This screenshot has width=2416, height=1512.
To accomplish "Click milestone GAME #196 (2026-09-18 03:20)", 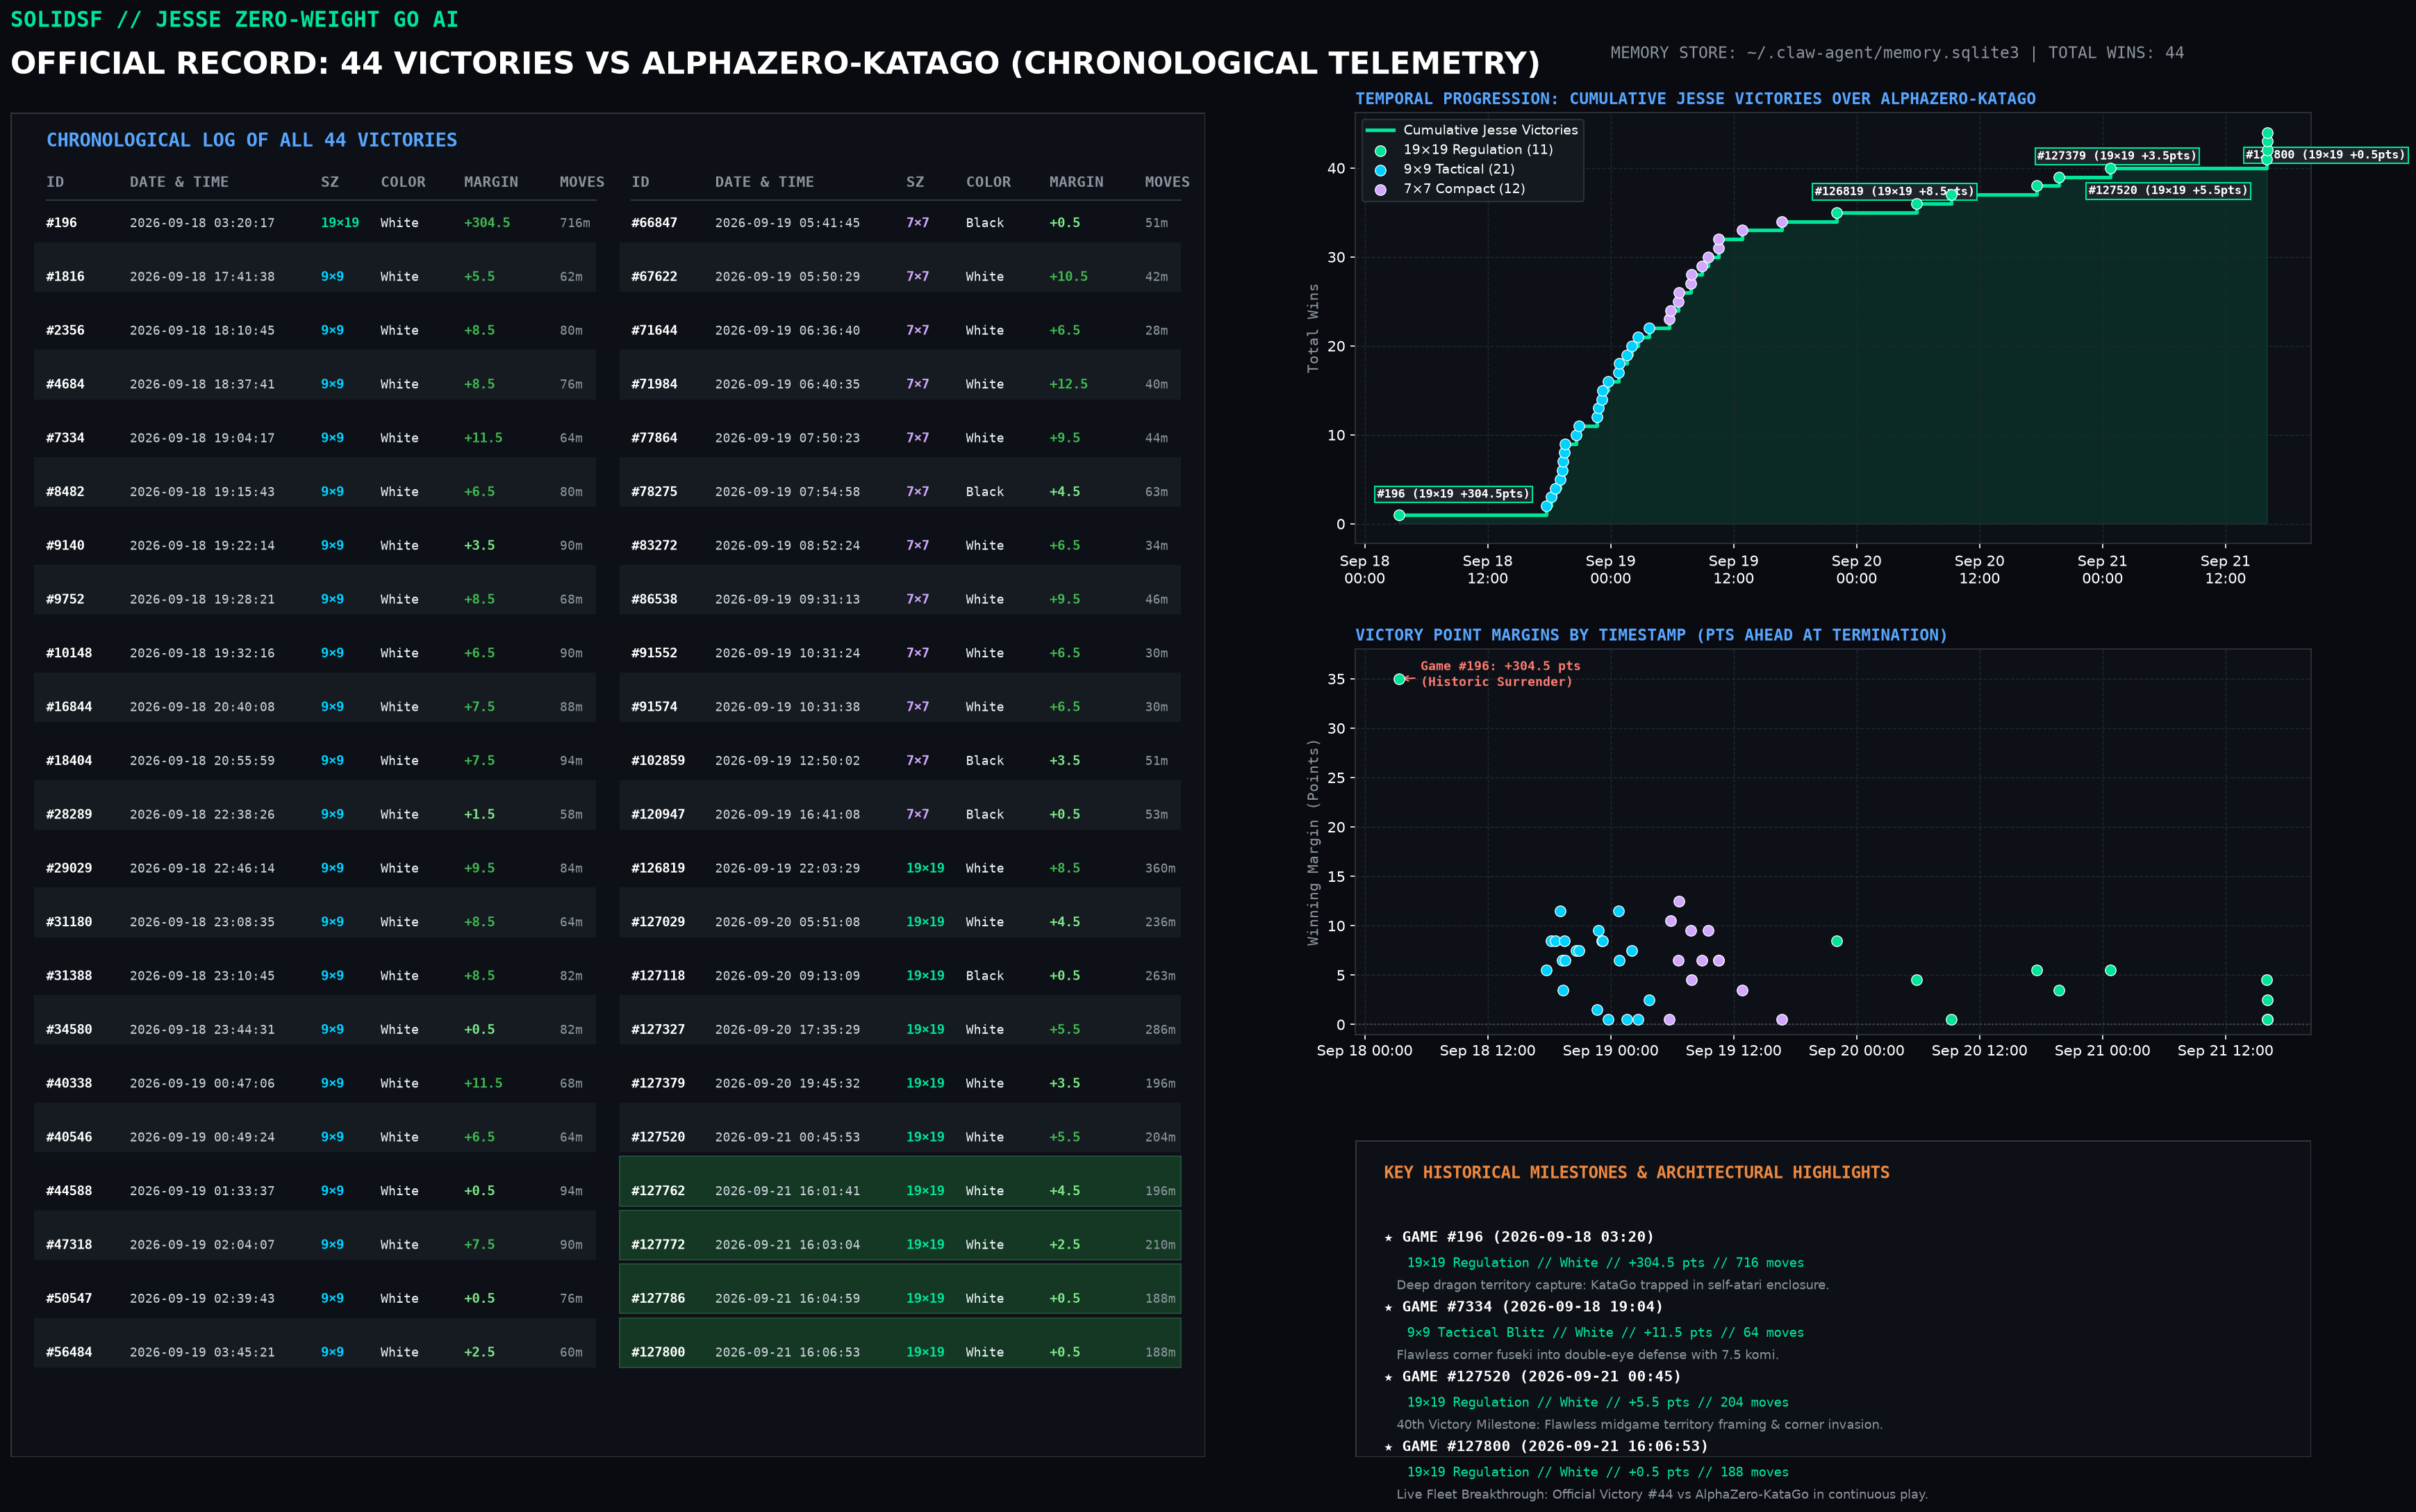I will 1528,1237.
